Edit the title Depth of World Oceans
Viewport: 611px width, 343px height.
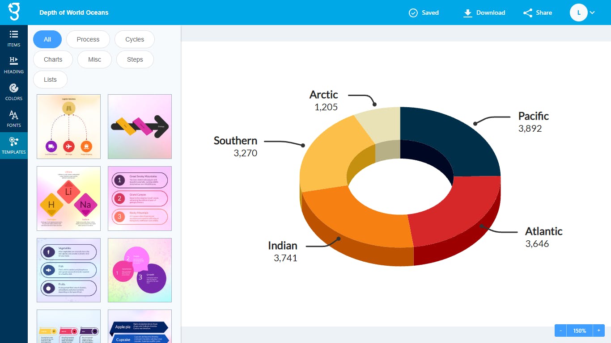coord(74,13)
